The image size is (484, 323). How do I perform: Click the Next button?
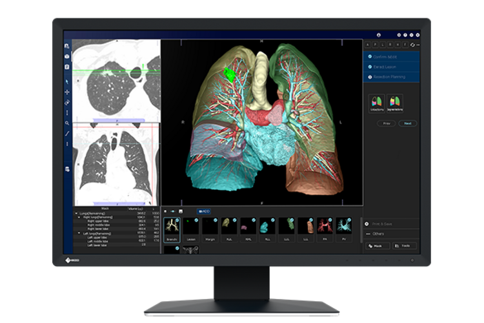pyautogui.click(x=407, y=123)
